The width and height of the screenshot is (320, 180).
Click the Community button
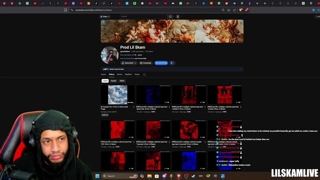coord(145,63)
